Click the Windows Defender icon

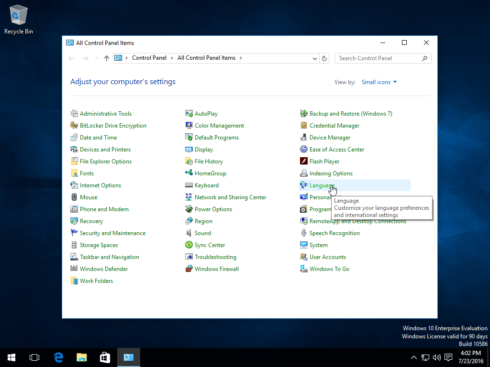[74, 269]
